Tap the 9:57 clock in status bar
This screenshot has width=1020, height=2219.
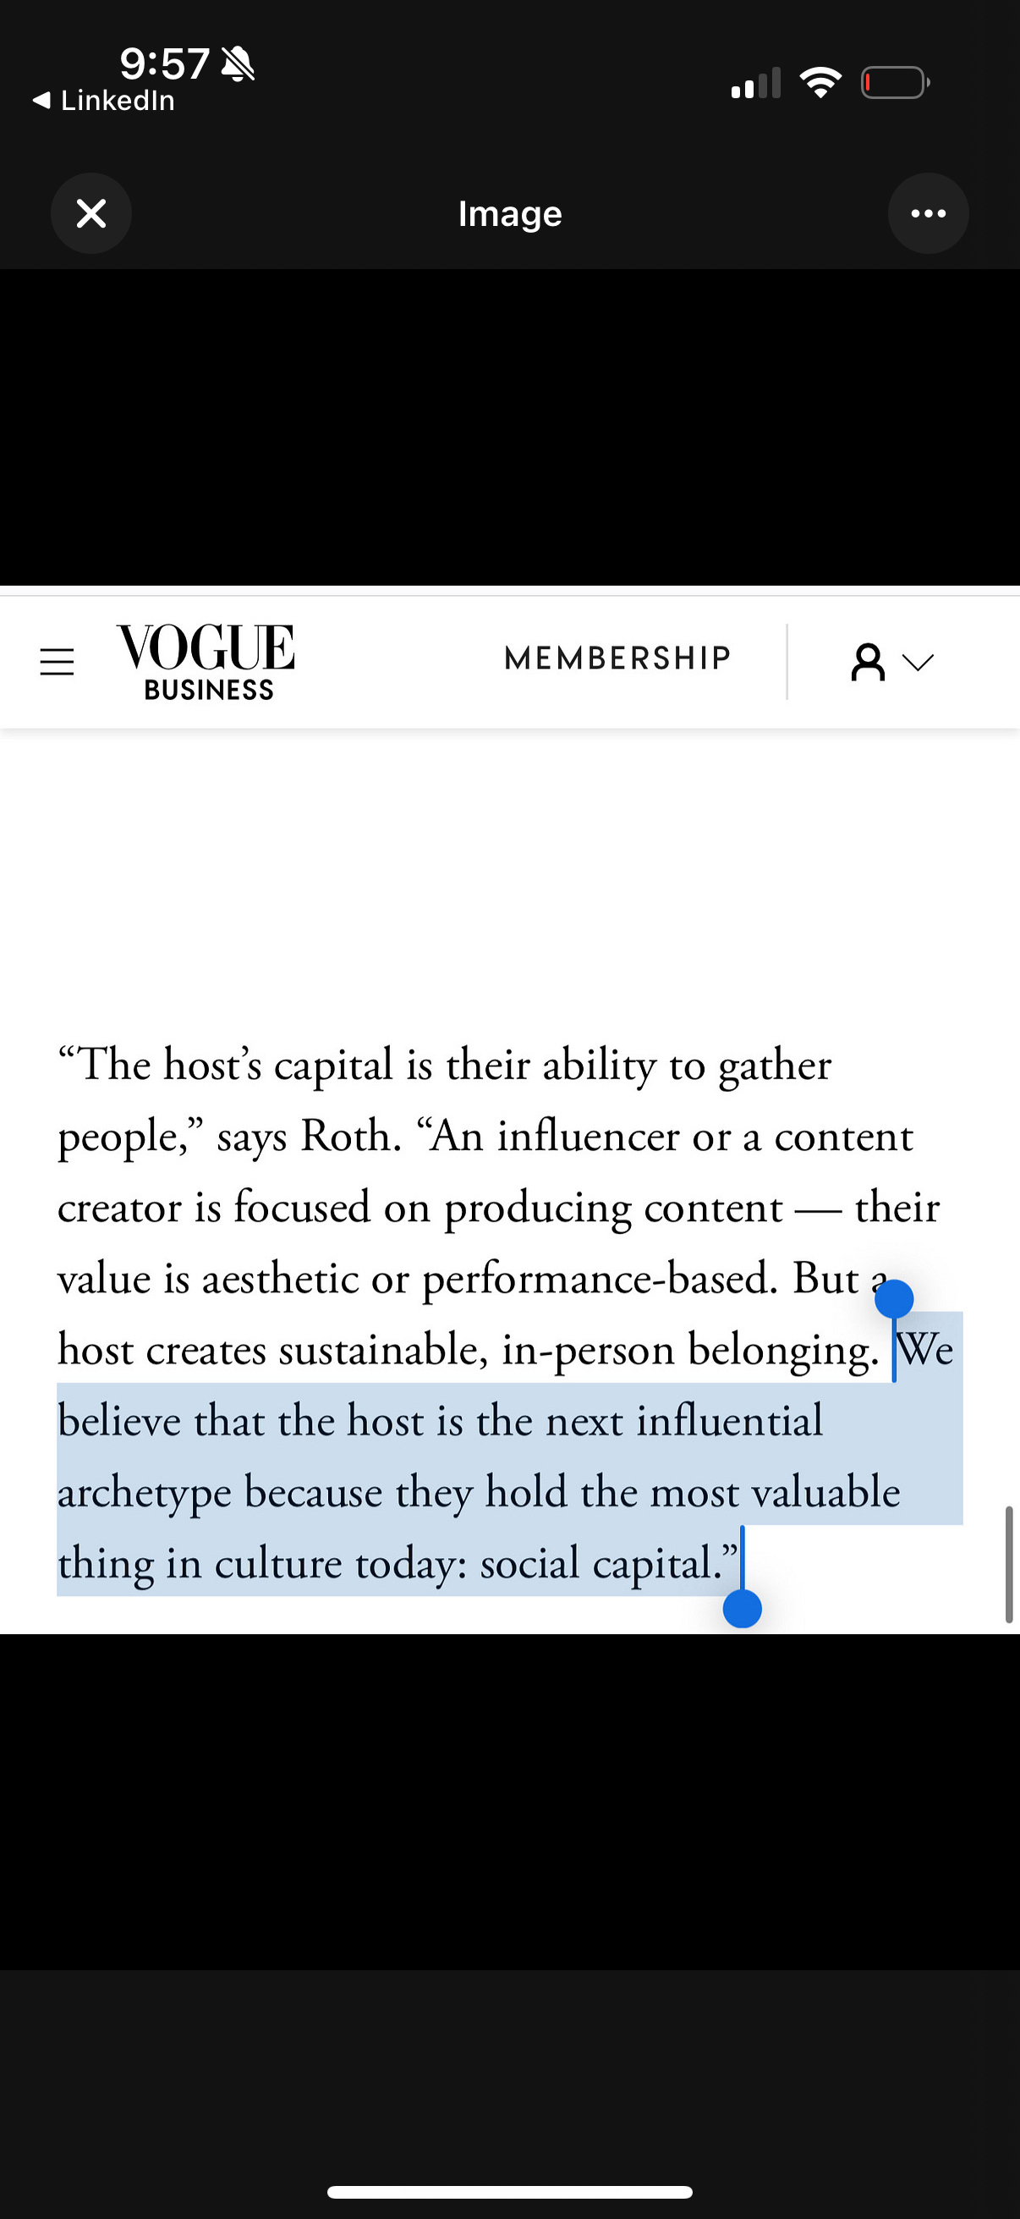point(164,63)
